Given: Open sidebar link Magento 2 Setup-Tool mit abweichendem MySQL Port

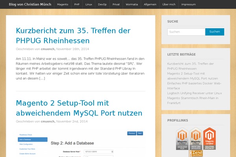Looking at the screenshot, I should click(x=192, y=76).
